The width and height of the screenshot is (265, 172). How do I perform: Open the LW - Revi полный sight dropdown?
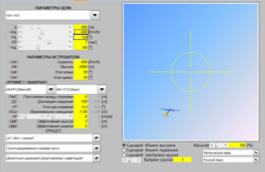pos(96,138)
